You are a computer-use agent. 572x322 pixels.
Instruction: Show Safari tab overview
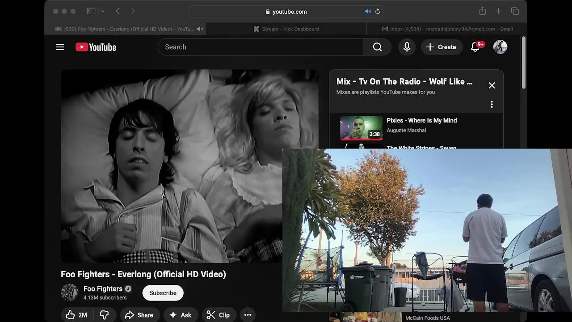click(515, 11)
